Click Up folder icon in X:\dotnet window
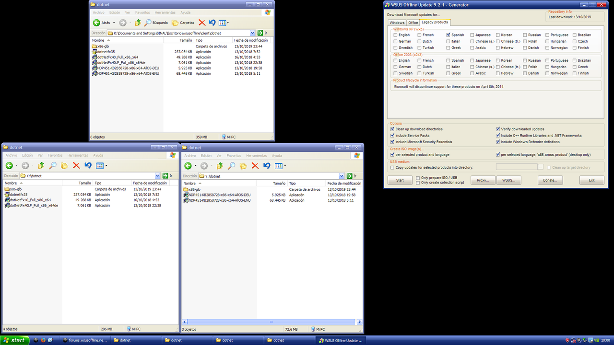The width and height of the screenshot is (614, 345). point(41,166)
